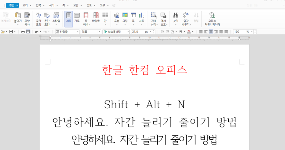Click the 개체 선택 (object select) tool
Screen dimensions: 285x150
154,19
